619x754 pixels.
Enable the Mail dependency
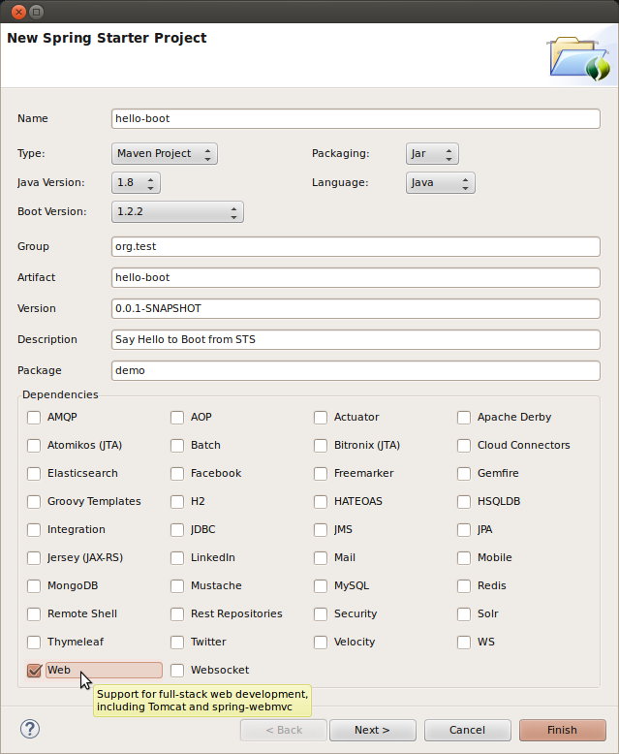pos(321,558)
